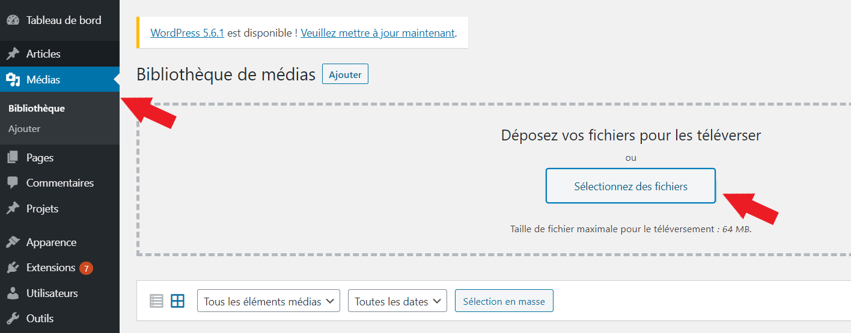Click the Sélection en masse button
Viewport: 851px width, 333px height.
coord(504,301)
